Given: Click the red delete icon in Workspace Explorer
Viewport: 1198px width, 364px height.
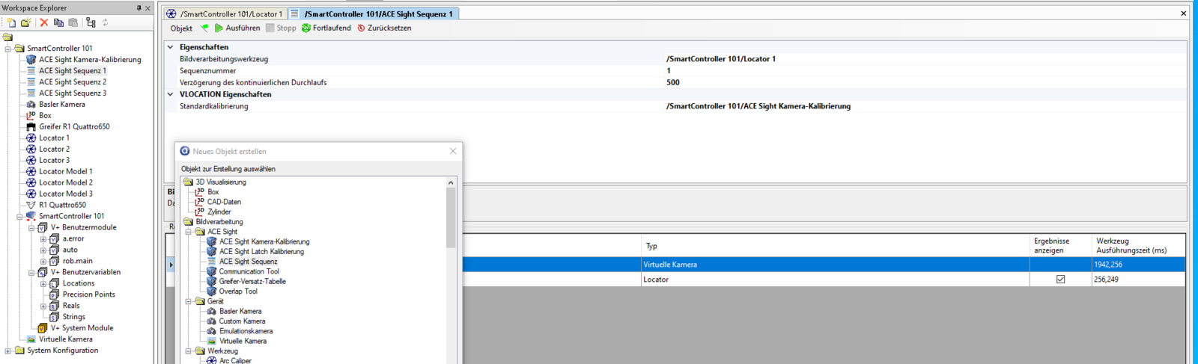Looking at the screenshot, I should [44, 22].
